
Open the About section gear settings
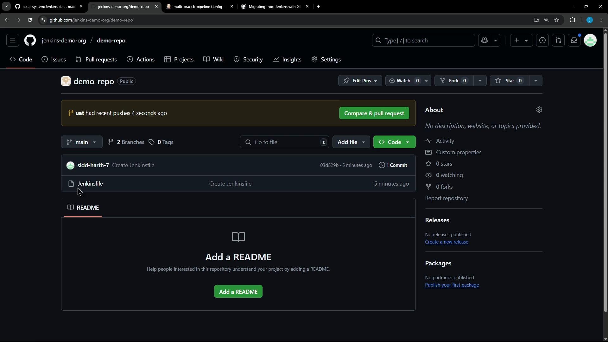(x=539, y=110)
